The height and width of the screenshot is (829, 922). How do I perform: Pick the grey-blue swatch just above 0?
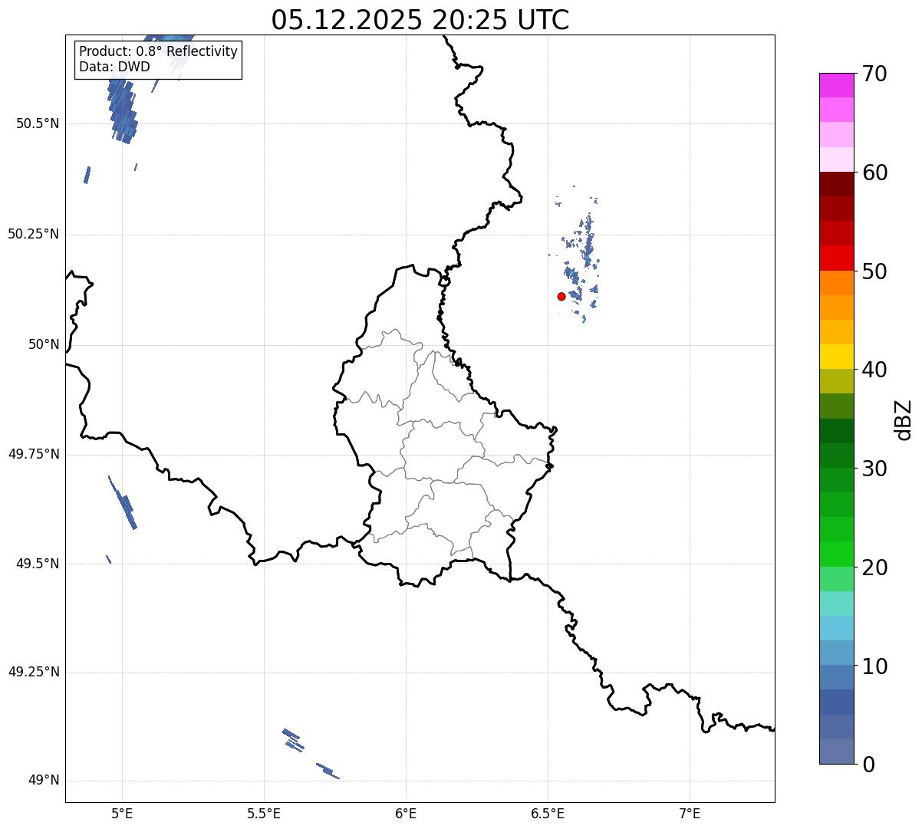[836, 752]
